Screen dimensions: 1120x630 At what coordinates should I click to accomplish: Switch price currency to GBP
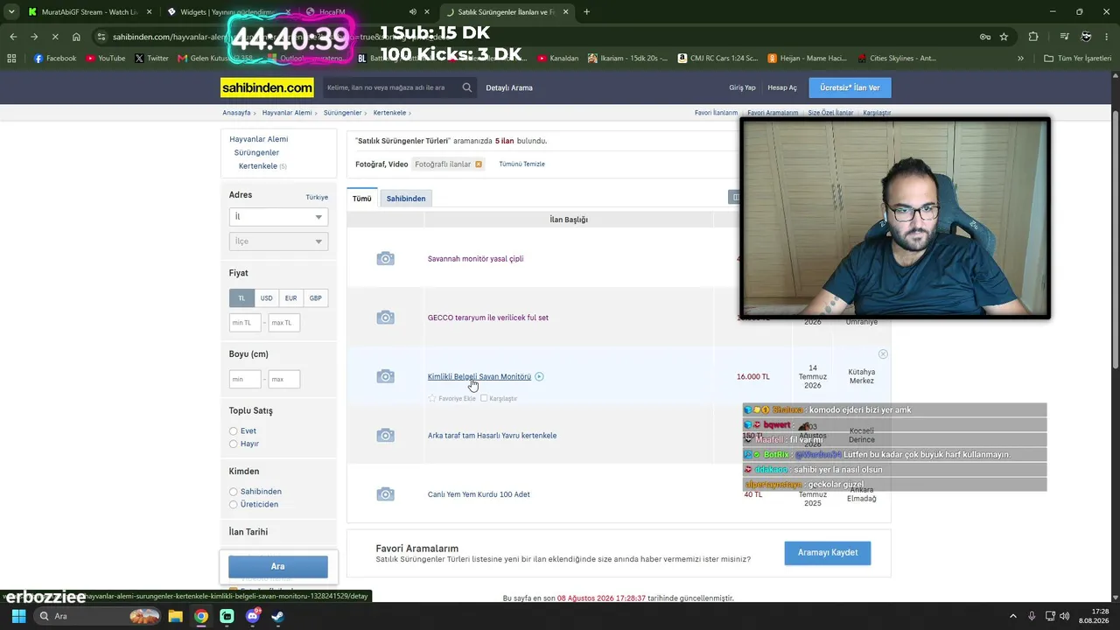[315, 298]
